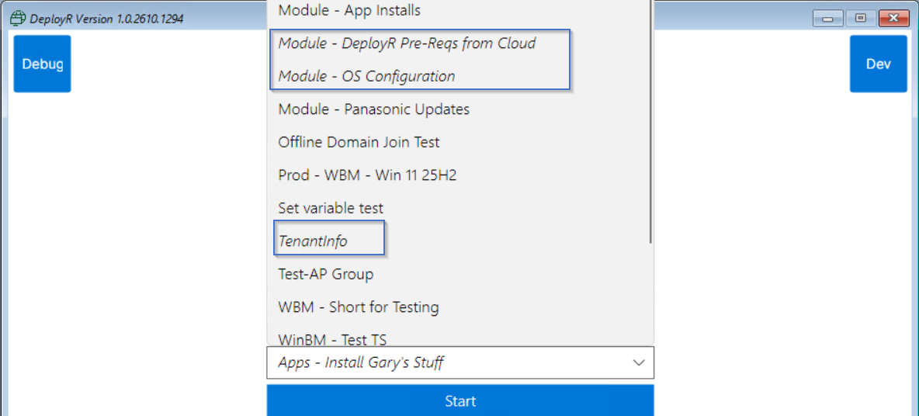This screenshot has height=416, width=919.
Task: Open the Debug panel button
Action: pyautogui.click(x=42, y=64)
